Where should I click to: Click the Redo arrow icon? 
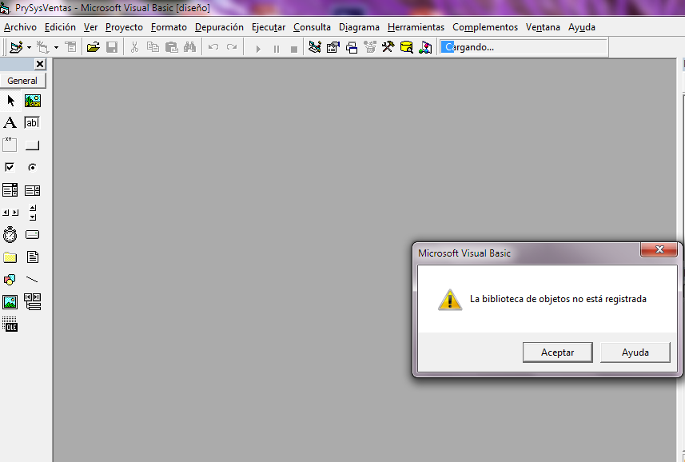[232, 46]
